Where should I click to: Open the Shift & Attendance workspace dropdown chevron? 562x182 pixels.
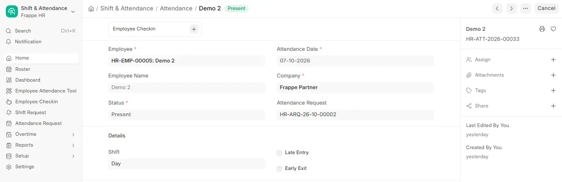coord(73,12)
